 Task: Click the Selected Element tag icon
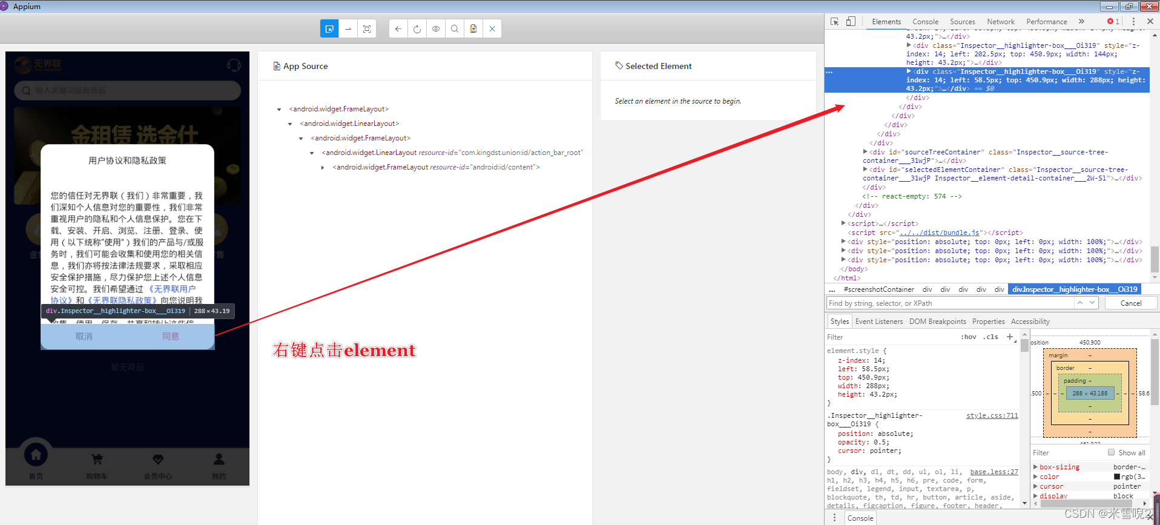[619, 65]
